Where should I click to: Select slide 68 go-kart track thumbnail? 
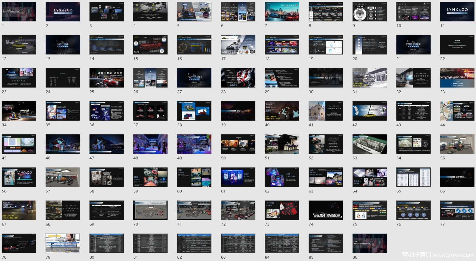[x=63, y=210]
